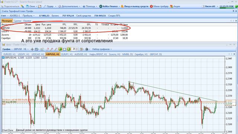Click the Chart Zone label
Screen dimensions: 238x134
pos(7,130)
